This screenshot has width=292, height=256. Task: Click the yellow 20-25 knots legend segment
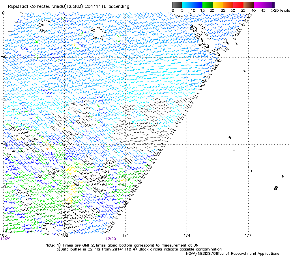[x=218, y=5]
